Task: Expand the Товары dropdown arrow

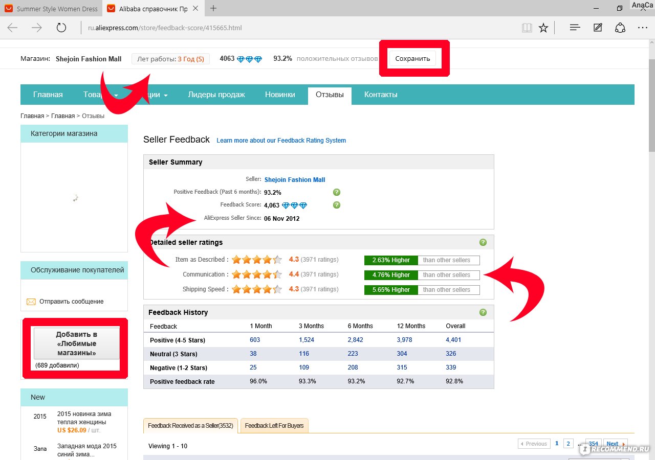Action: coord(116,95)
